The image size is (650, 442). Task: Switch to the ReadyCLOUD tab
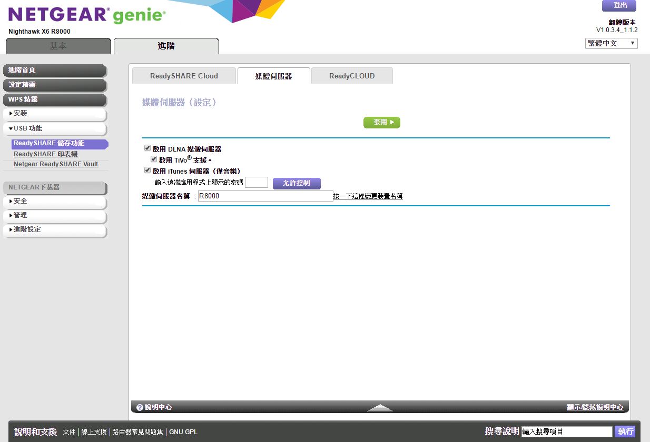[352, 76]
